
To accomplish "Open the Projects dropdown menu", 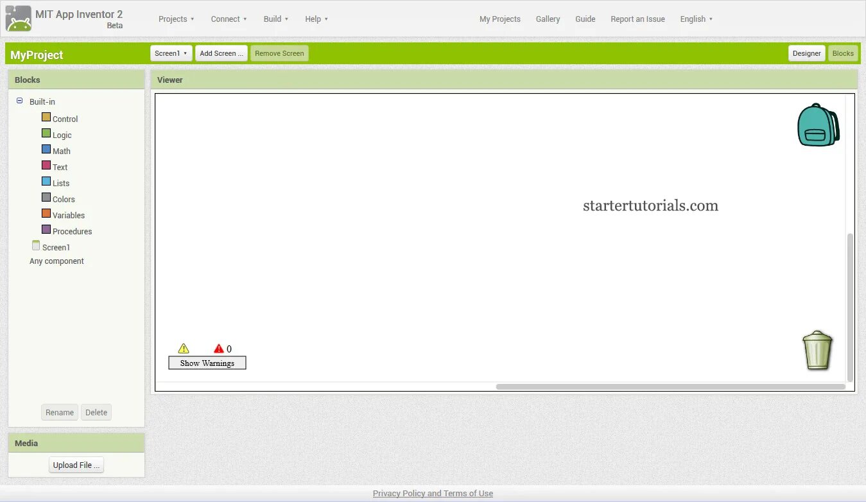I will (x=176, y=19).
